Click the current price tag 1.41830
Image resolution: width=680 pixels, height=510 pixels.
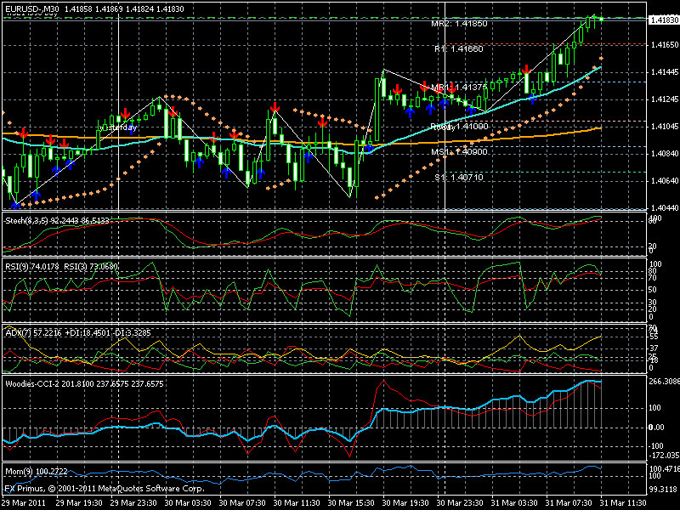659,14
